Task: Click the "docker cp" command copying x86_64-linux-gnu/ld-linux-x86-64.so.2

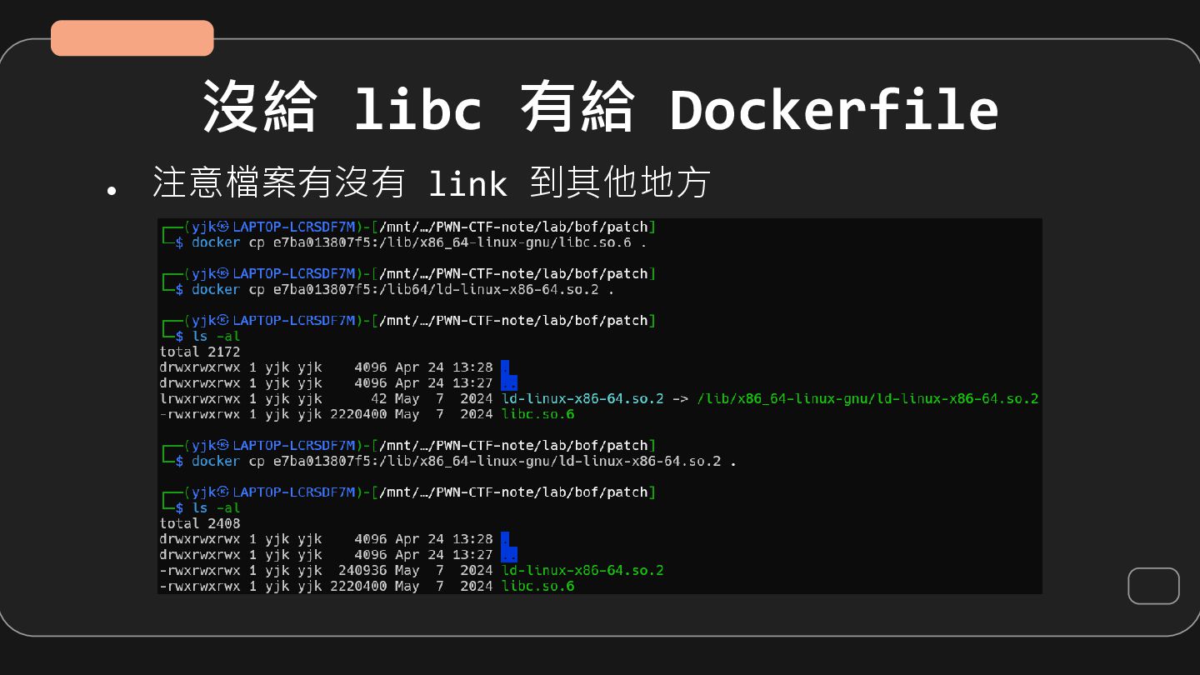Action: (464, 461)
